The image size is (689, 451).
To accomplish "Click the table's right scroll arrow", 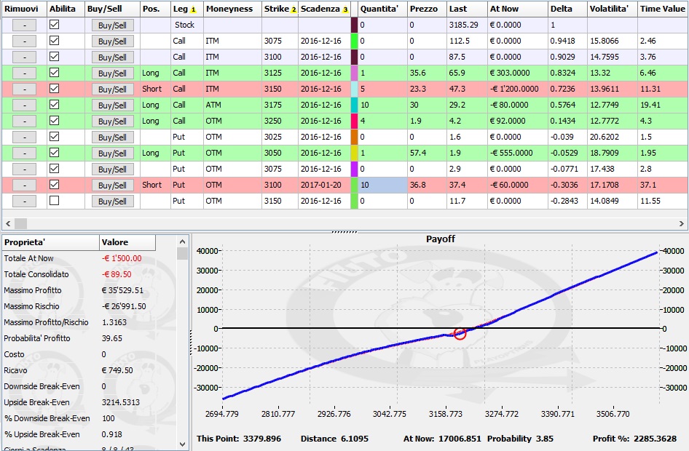I will [x=682, y=224].
